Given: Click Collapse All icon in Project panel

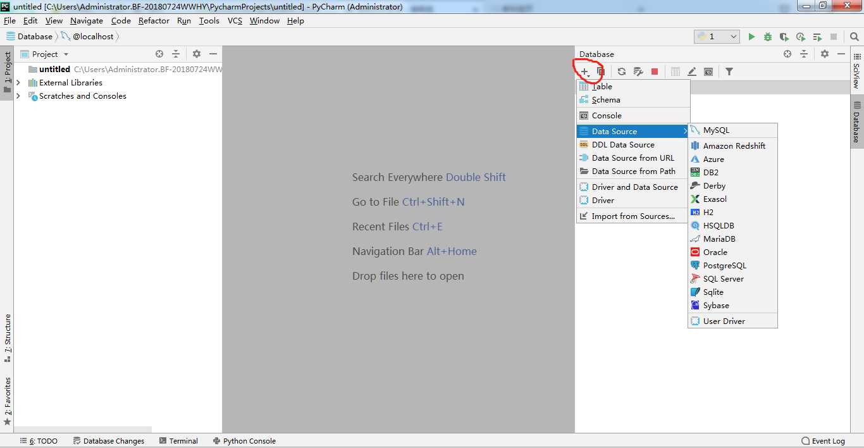Looking at the screenshot, I should point(176,54).
